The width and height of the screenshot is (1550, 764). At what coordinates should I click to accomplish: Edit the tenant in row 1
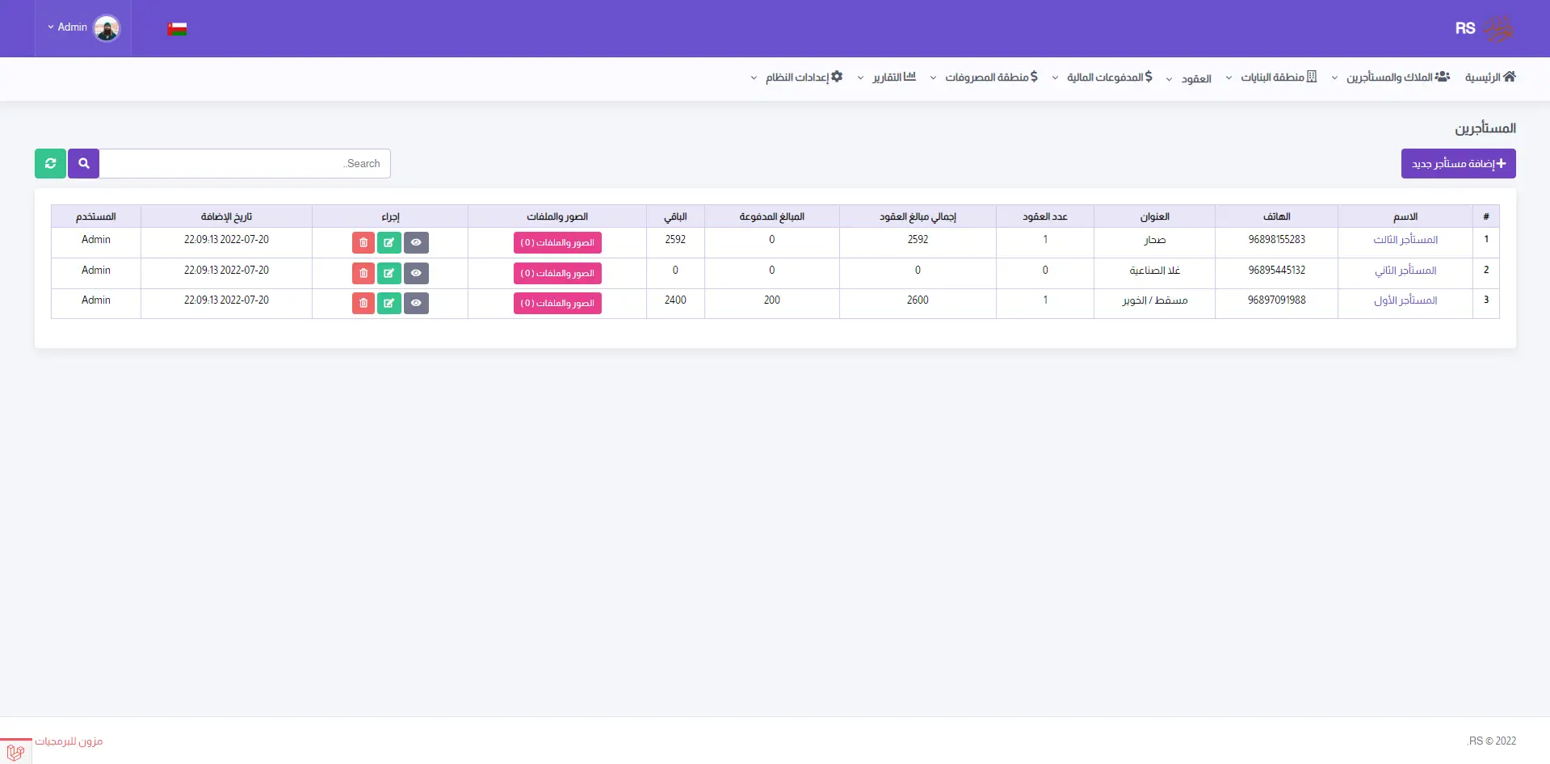pyautogui.click(x=389, y=242)
